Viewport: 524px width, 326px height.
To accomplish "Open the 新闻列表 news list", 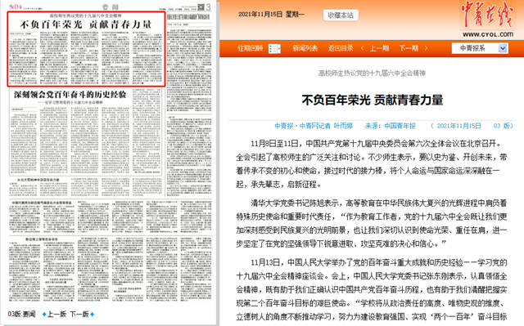I will pos(305,48).
